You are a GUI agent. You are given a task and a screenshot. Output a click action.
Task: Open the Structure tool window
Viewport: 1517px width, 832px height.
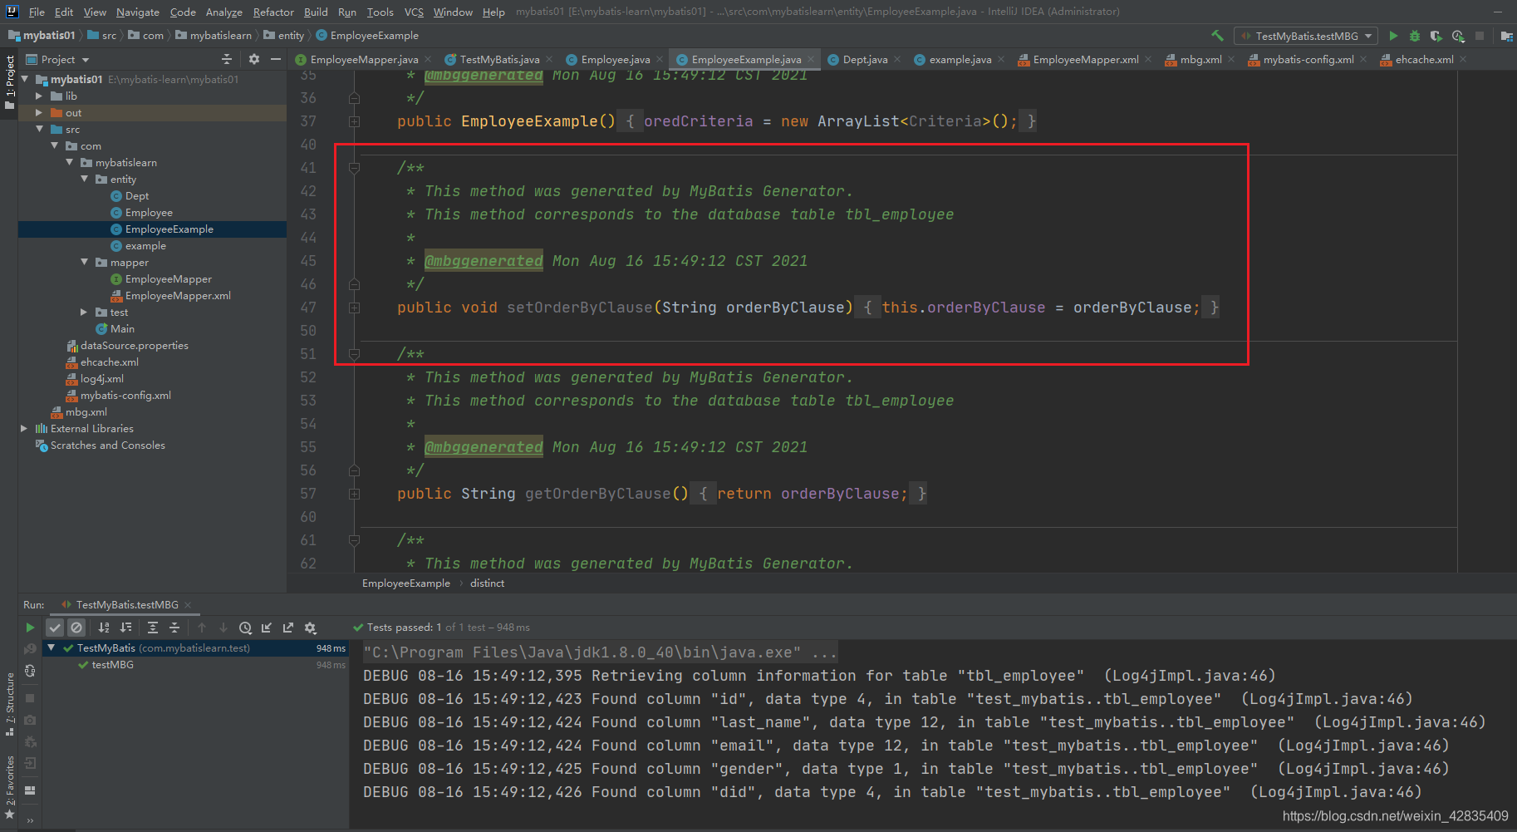10,704
